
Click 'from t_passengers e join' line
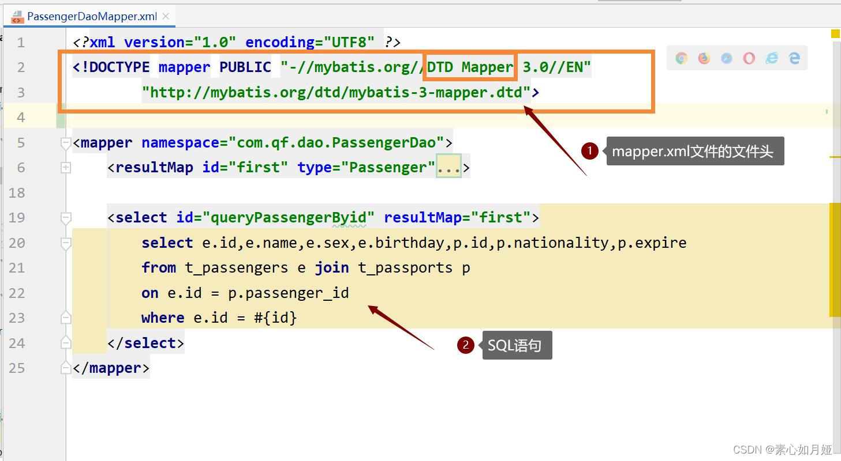coord(306,267)
